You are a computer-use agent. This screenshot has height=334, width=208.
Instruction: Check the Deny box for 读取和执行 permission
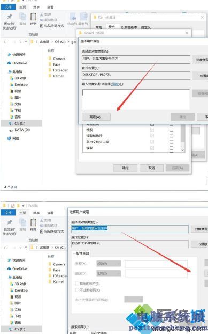(171, 136)
